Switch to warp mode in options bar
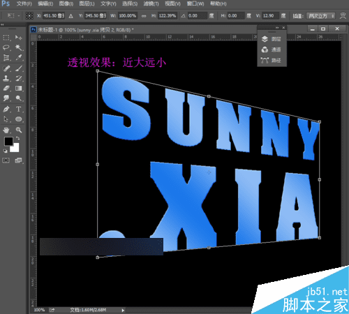 (x=343, y=16)
